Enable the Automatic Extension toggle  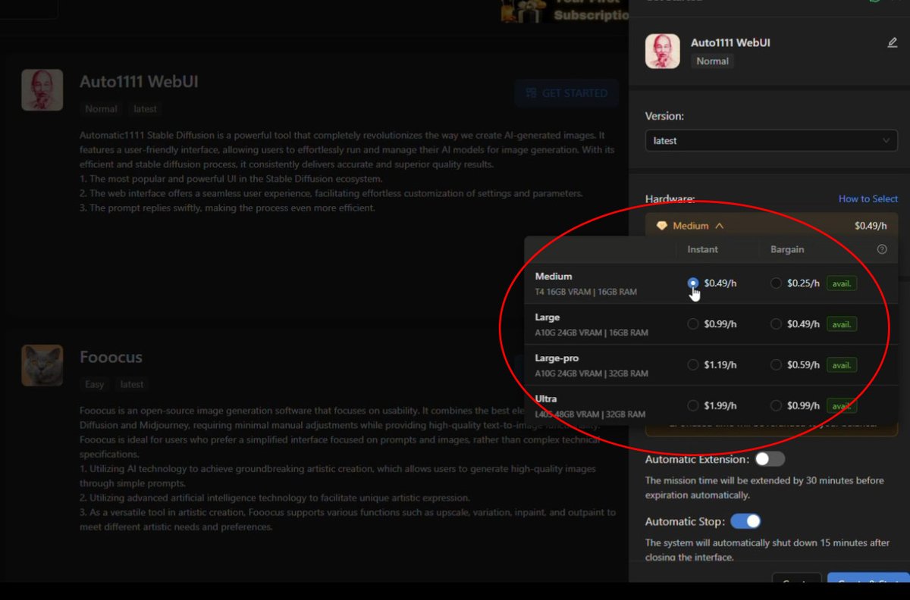(769, 459)
